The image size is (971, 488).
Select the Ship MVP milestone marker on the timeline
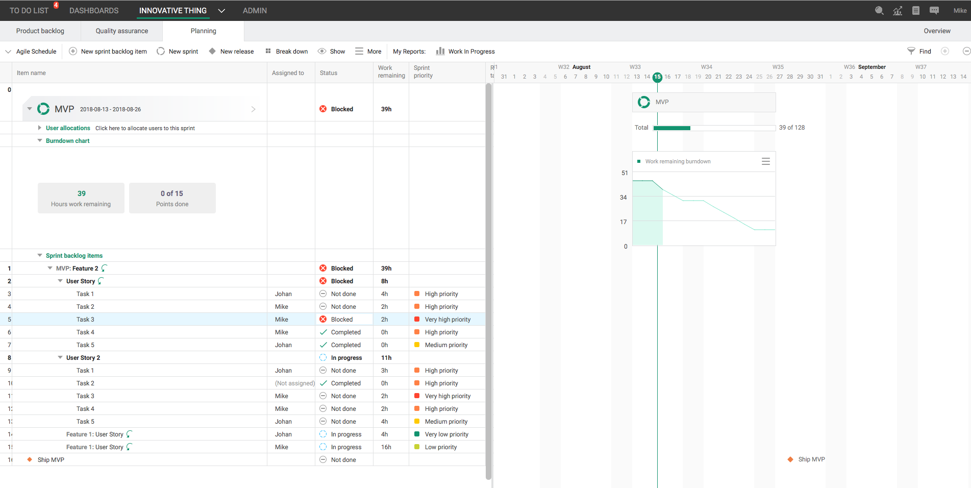[790, 459]
